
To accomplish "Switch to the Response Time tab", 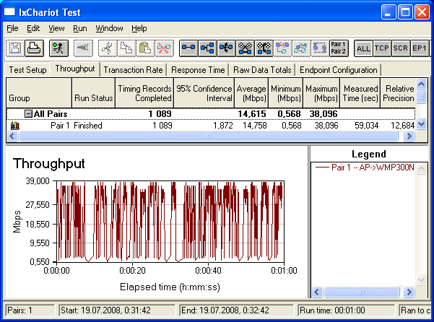I will pyautogui.click(x=198, y=70).
